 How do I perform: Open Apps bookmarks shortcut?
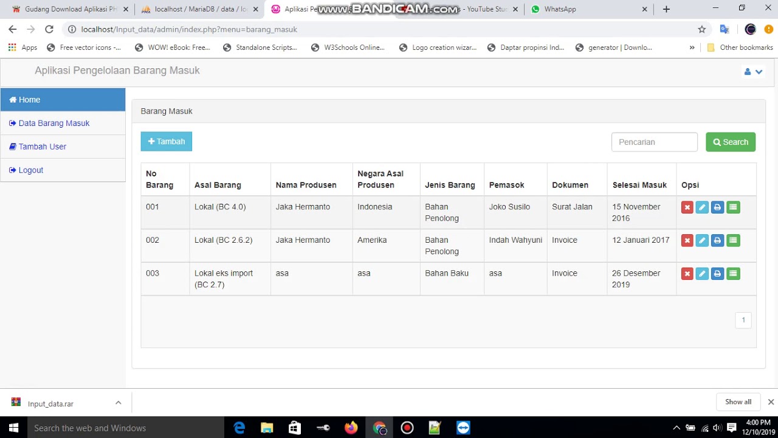click(x=22, y=47)
